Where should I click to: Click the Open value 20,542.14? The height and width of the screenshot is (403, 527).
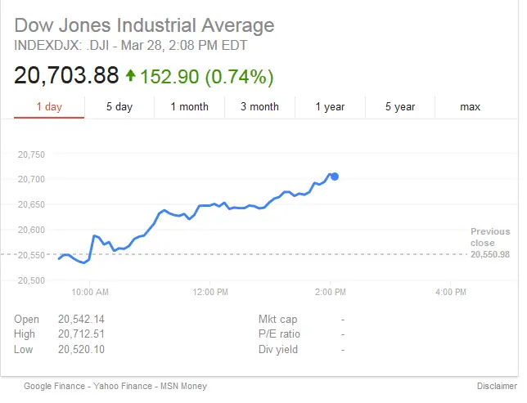[x=81, y=319]
